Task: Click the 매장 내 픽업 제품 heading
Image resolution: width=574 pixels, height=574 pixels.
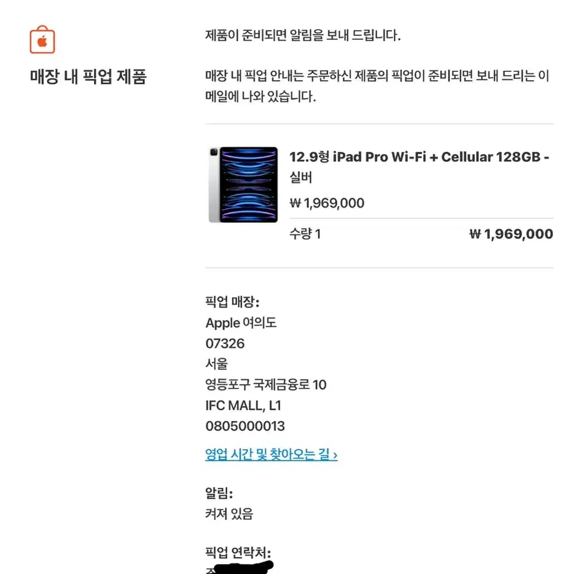Action: (x=88, y=76)
